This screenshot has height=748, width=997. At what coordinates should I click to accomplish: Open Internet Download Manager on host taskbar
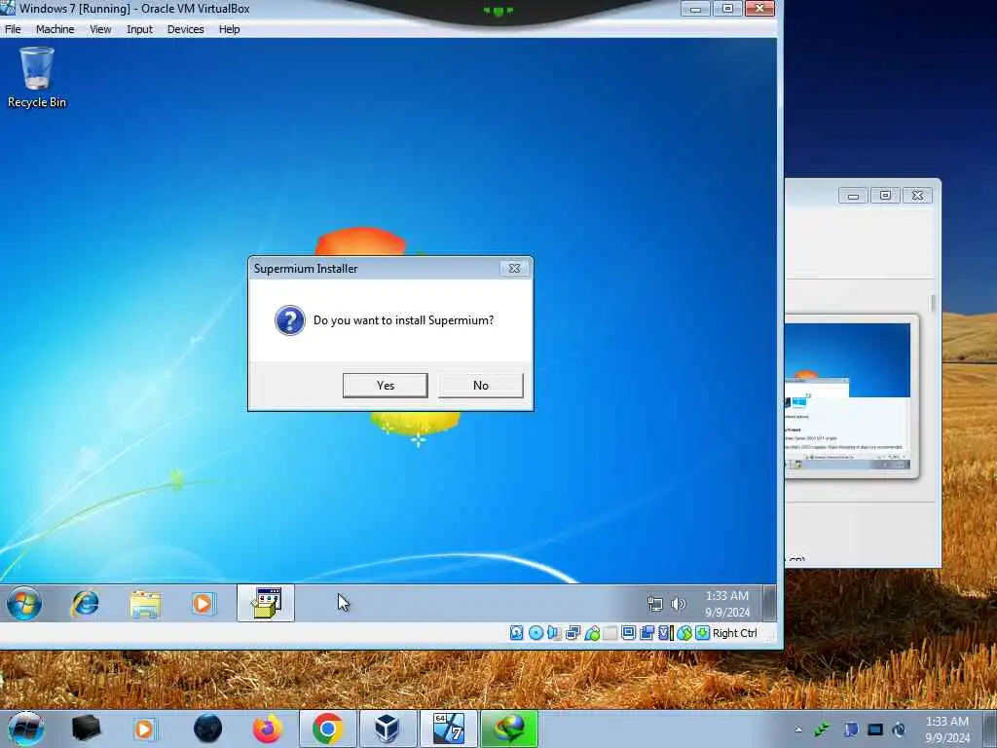(508, 729)
